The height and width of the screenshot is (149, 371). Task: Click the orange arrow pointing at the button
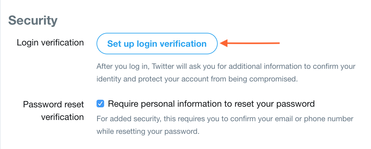click(x=250, y=43)
